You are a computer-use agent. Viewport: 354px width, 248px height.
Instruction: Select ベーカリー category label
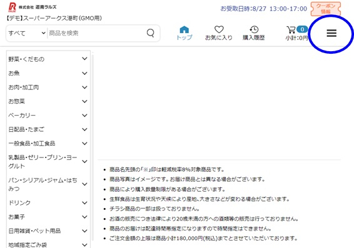[22, 116]
